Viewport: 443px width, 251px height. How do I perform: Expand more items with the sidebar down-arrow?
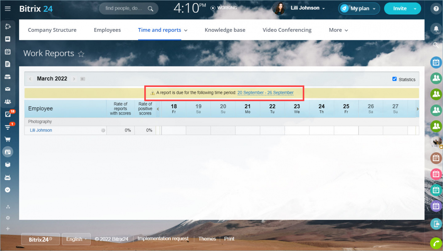click(8, 190)
